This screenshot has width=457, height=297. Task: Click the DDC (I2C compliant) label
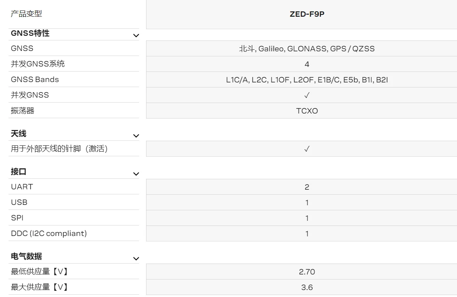click(x=49, y=233)
